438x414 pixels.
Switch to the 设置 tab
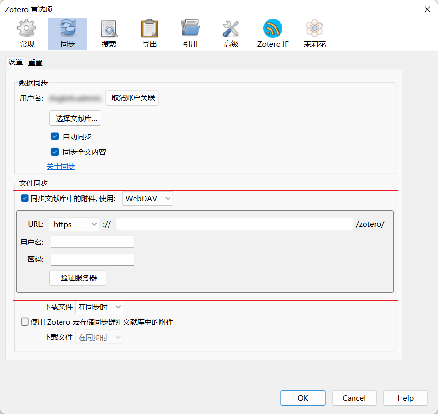click(15, 62)
